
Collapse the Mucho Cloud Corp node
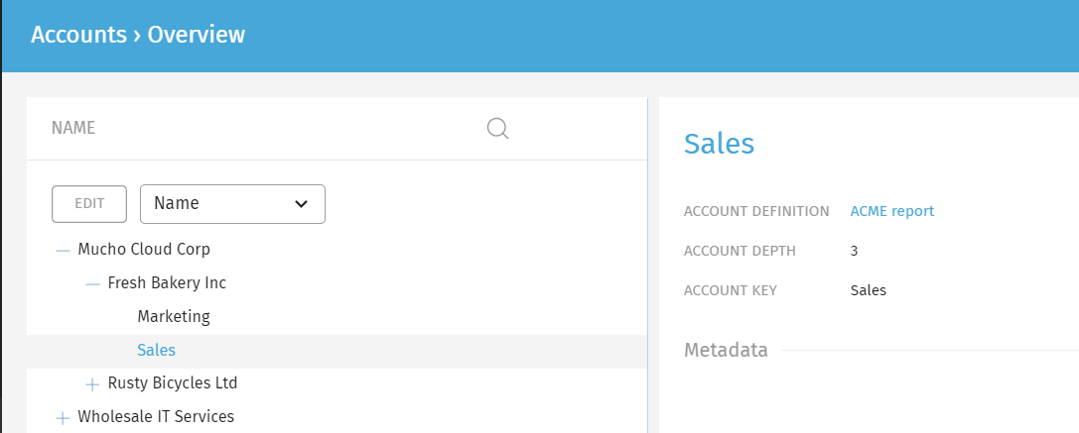(x=64, y=250)
